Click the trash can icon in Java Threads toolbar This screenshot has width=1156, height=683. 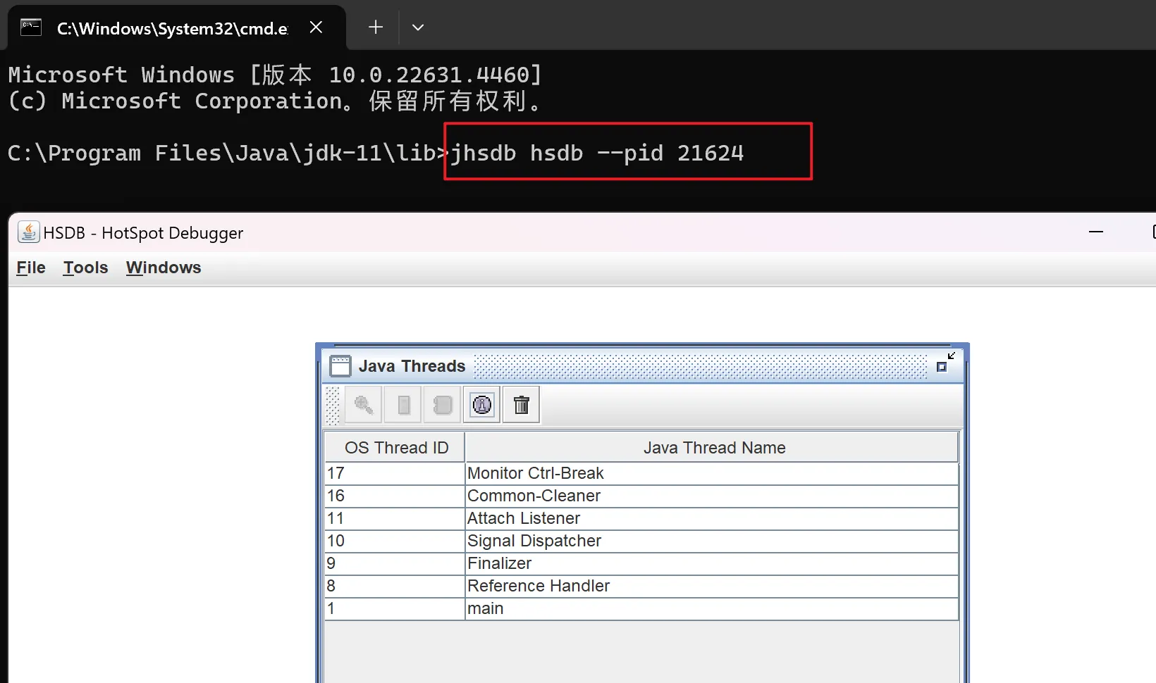522,405
